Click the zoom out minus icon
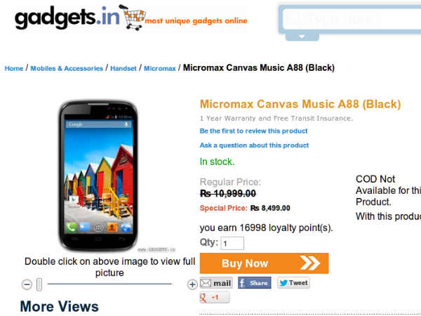Image resolution: width=421 pixels, height=316 pixels. pyautogui.click(x=27, y=284)
